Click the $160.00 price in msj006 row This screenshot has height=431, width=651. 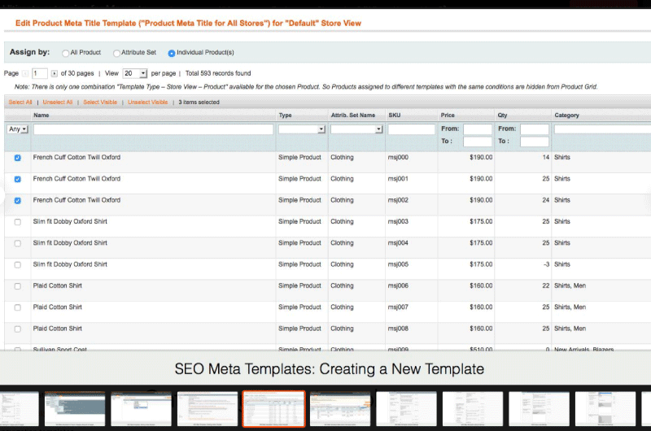pos(481,285)
